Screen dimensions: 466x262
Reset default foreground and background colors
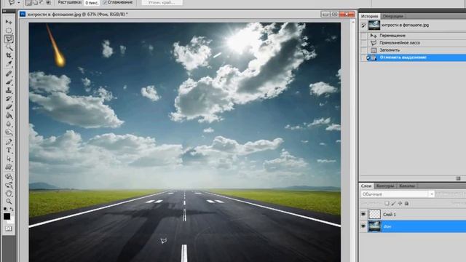click(5, 209)
